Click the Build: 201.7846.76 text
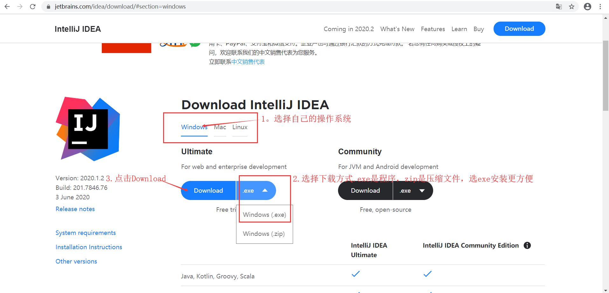The image size is (609, 293). [x=81, y=188]
